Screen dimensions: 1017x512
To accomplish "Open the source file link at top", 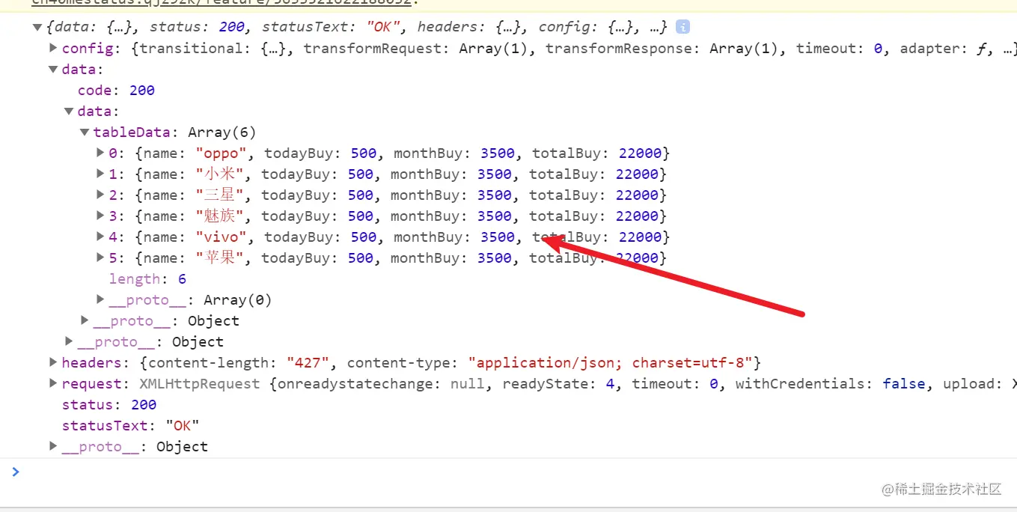I will coord(222,3).
